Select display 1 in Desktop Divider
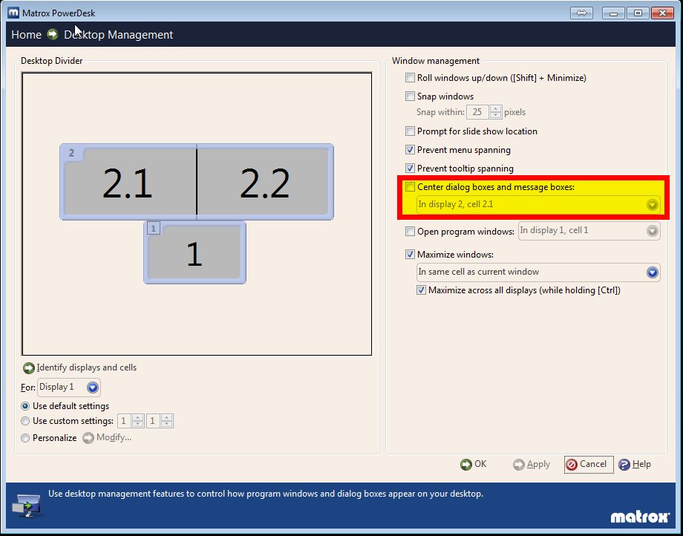The height and width of the screenshot is (536, 683). [195, 253]
